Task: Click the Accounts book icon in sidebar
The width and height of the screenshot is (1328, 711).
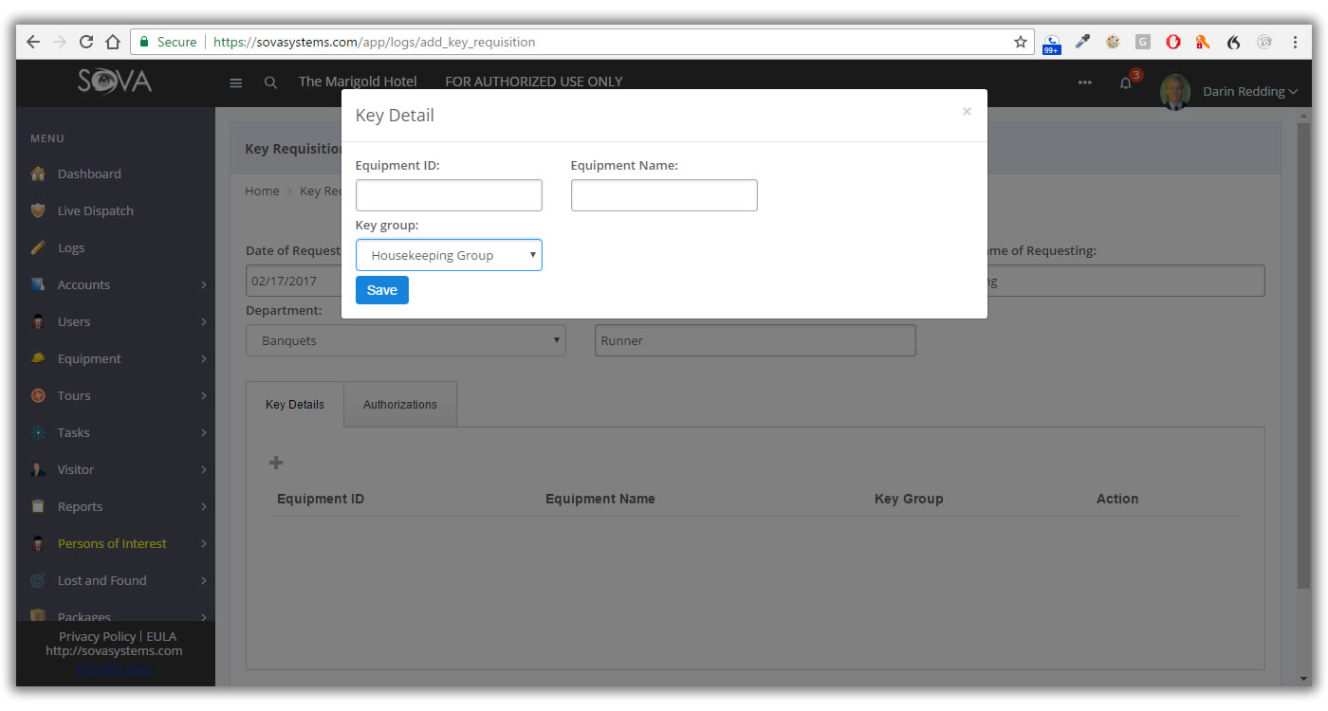Action: pyautogui.click(x=38, y=284)
